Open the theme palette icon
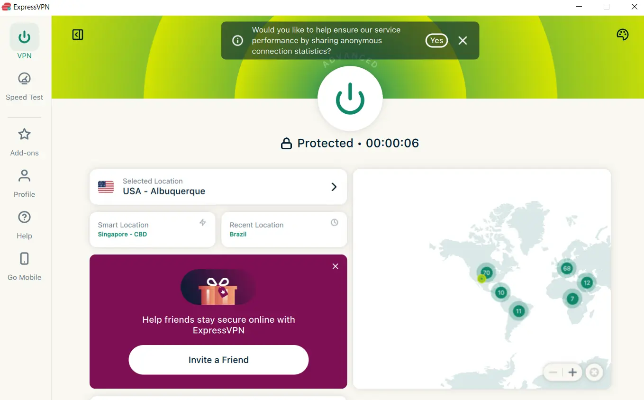Screen dimensions: 644x400 (x=622, y=35)
